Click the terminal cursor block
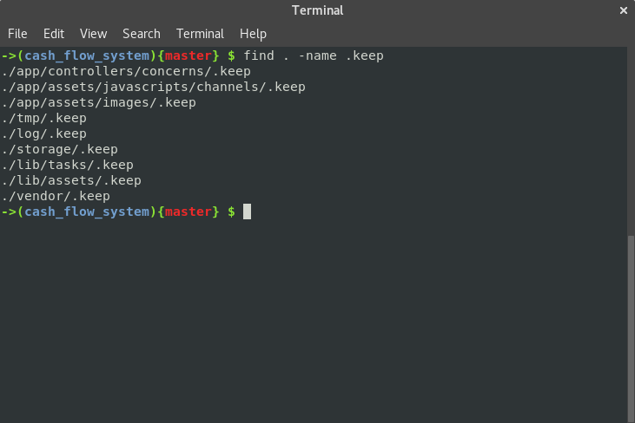 click(x=247, y=211)
